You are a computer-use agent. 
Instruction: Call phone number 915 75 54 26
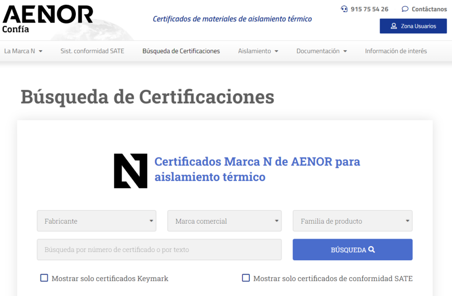coord(369,9)
